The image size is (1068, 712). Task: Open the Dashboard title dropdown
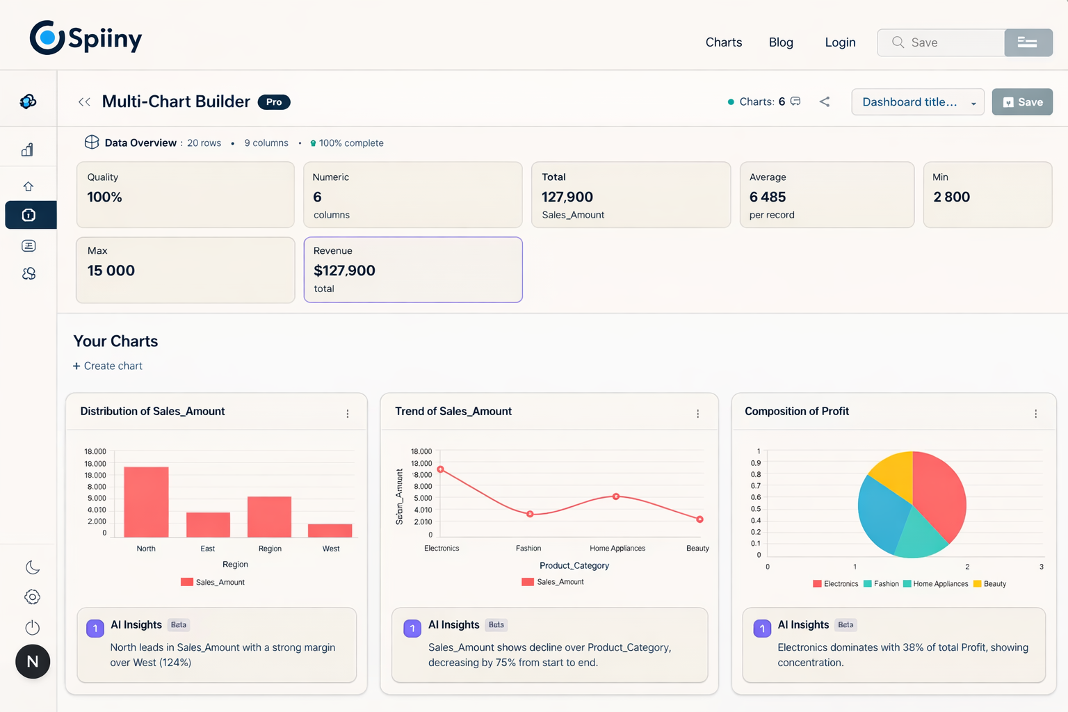coord(917,102)
